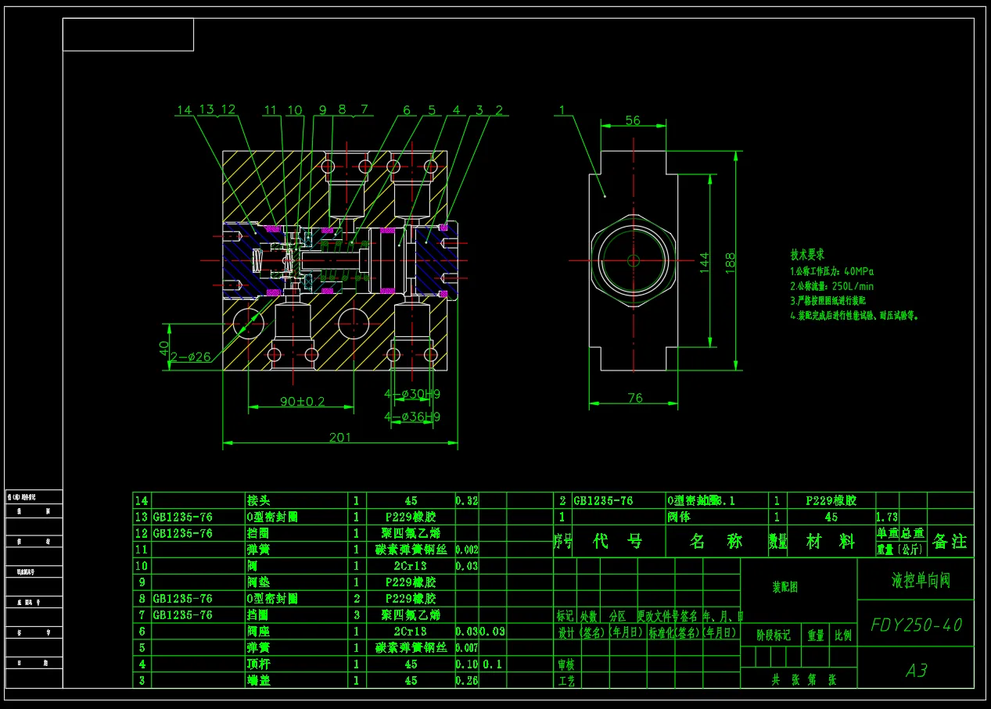Select the 0.26 weight in row 3
This screenshot has width=991, height=709.
pyautogui.click(x=466, y=680)
